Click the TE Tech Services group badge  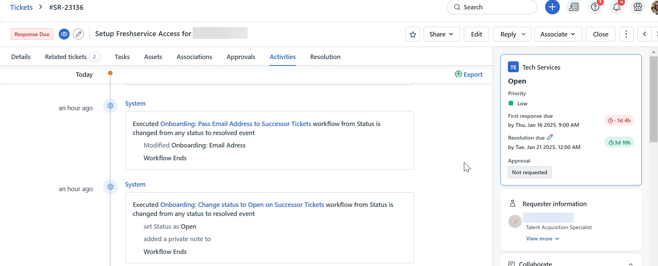click(x=513, y=67)
